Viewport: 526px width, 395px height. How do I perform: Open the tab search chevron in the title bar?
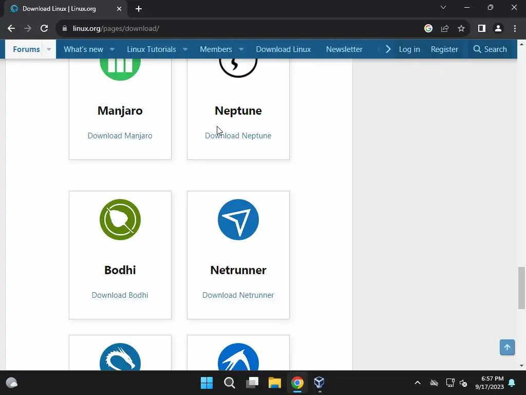coord(443,7)
